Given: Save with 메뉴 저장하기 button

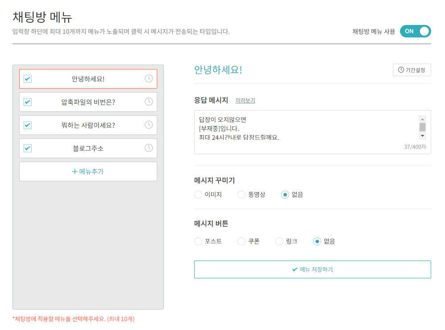Looking at the screenshot, I should tap(312, 269).
